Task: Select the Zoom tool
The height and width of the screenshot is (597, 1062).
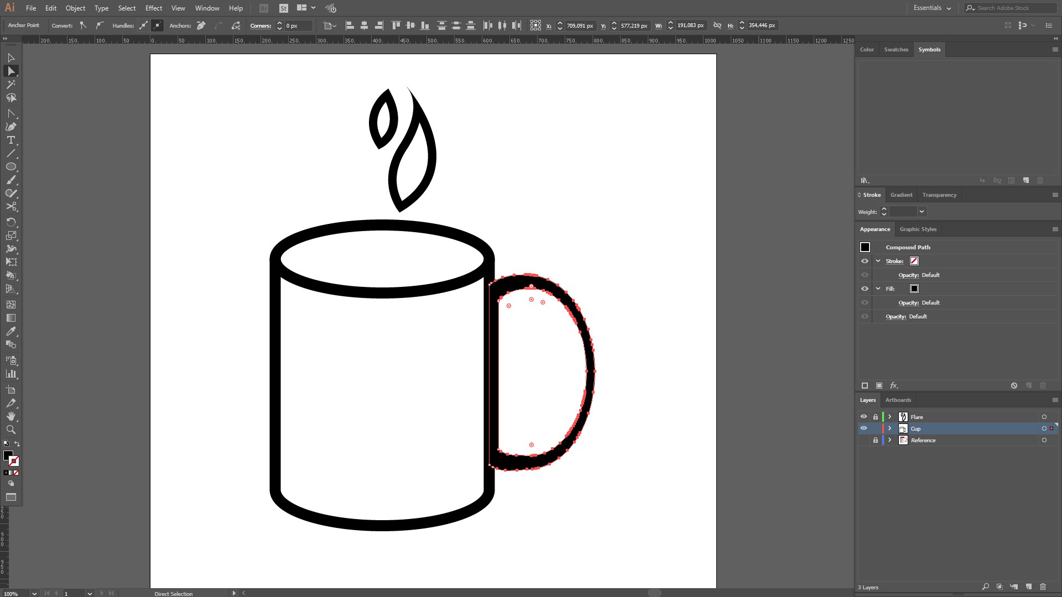Action: pyautogui.click(x=11, y=430)
